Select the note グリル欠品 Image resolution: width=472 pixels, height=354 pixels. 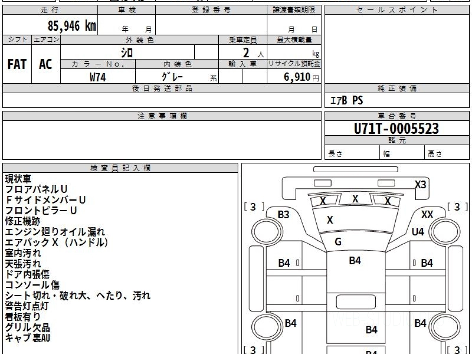[x=27, y=328]
